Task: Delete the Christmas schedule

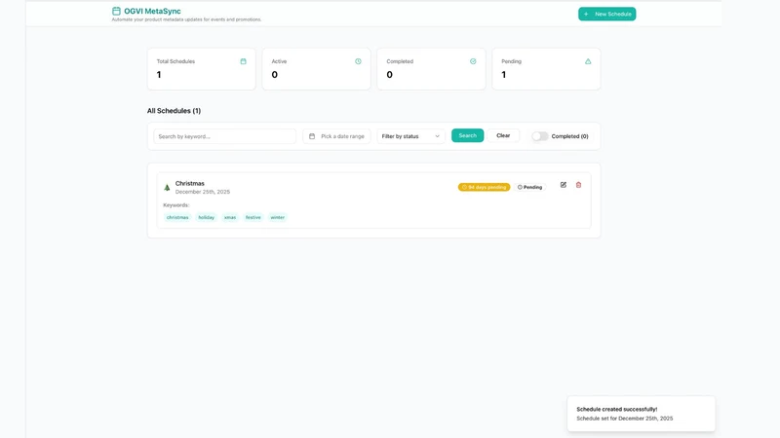Action: (578, 185)
